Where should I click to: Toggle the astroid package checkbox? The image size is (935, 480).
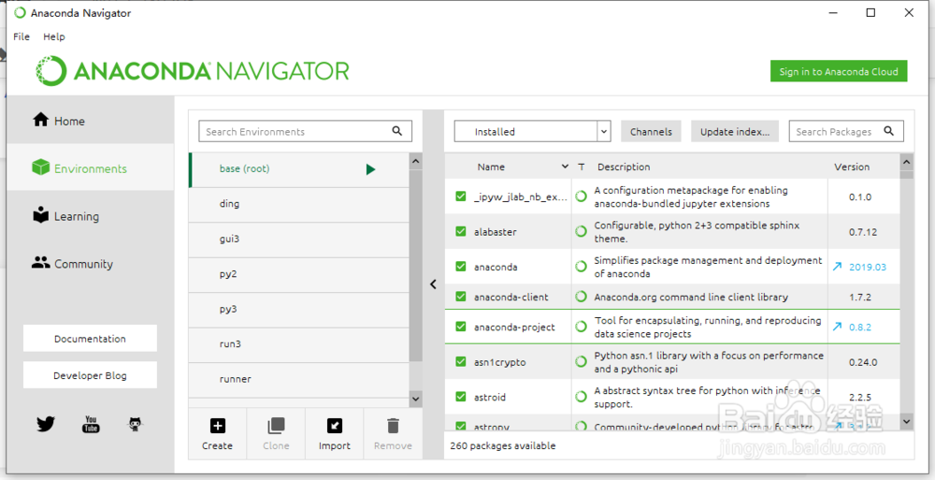click(x=460, y=397)
